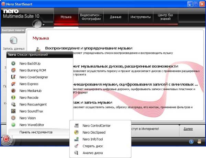
Task: Open the Центр баз знаний tab
Action: point(165,17)
